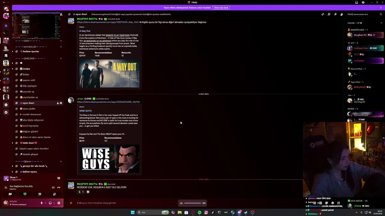Screen dimensions: 385x216
Task: Open the Threads icon in channel header
Action: tap(323, 14)
